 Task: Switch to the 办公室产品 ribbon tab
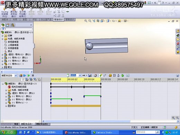tap(46, 19)
